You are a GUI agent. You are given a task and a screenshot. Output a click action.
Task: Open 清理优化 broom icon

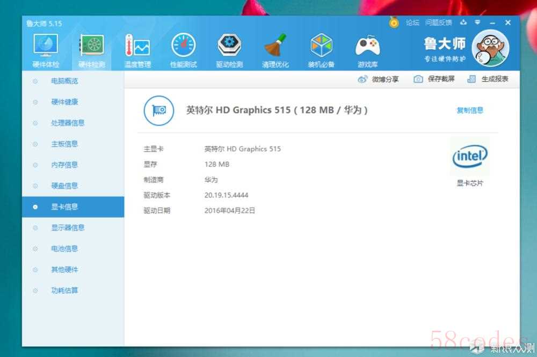(x=275, y=50)
